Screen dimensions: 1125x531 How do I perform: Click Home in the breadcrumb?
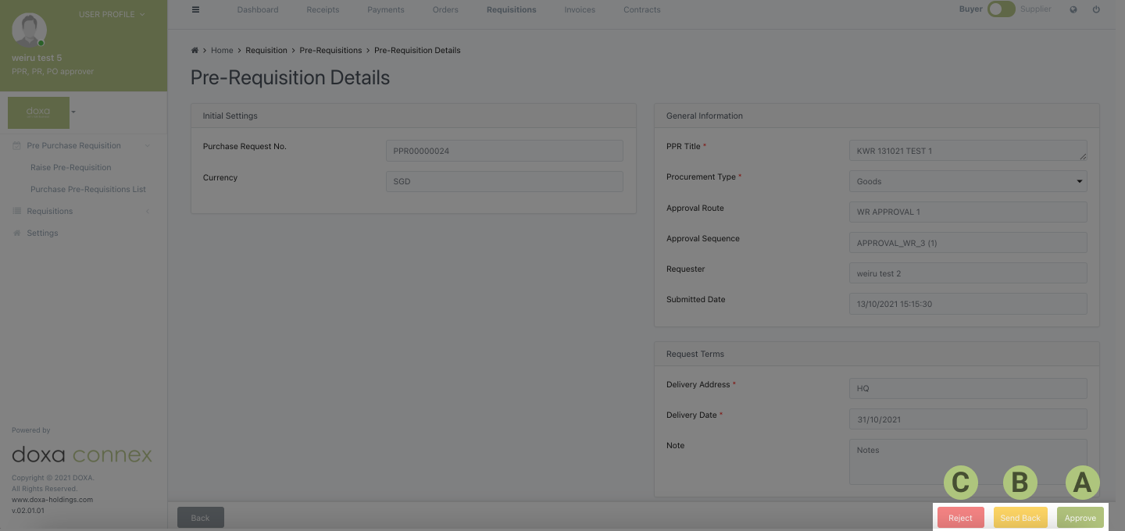click(222, 50)
